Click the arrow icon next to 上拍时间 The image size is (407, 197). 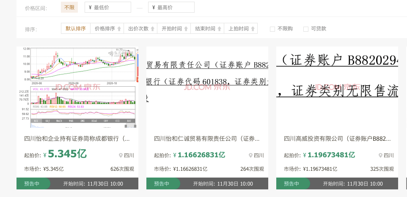click(253, 29)
